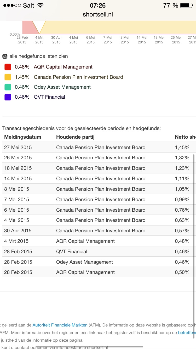Tap the shortsell.nl address bar title
Viewport: 196px width, 349px height.
tap(98, 14)
